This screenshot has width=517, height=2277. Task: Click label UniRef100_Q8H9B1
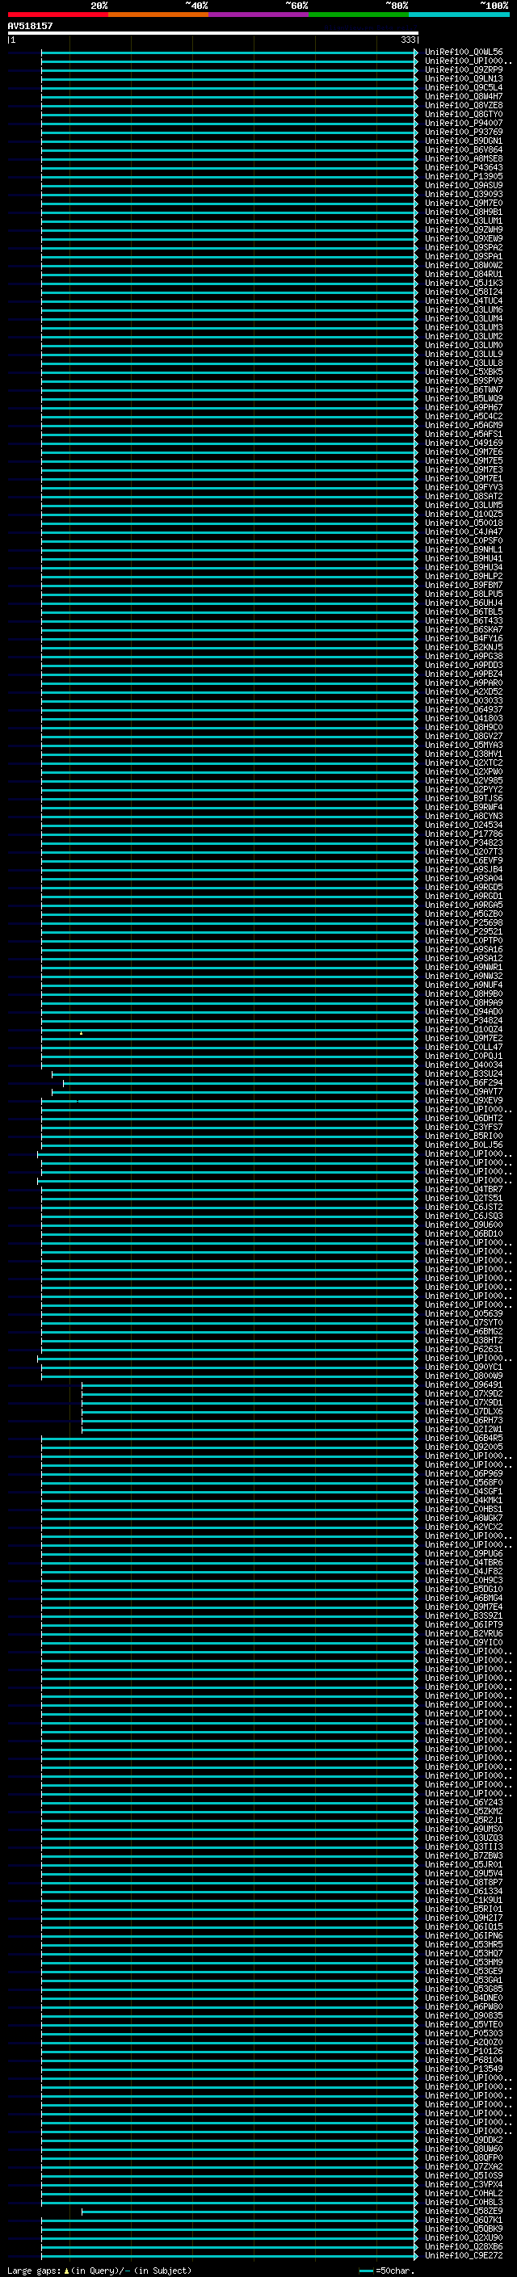coord(464,212)
